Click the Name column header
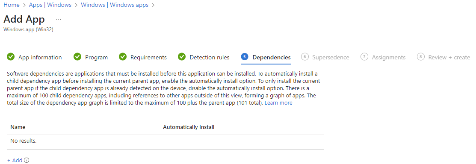 pos(18,127)
